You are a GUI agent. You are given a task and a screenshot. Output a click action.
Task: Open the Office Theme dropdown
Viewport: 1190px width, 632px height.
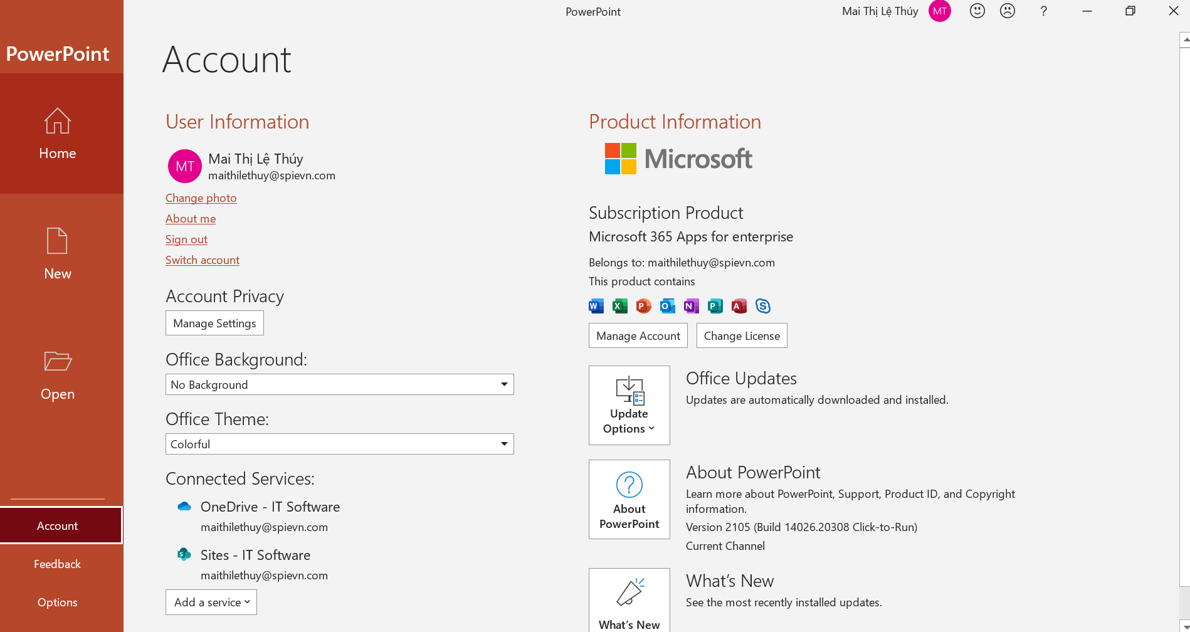[x=340, y=444]
